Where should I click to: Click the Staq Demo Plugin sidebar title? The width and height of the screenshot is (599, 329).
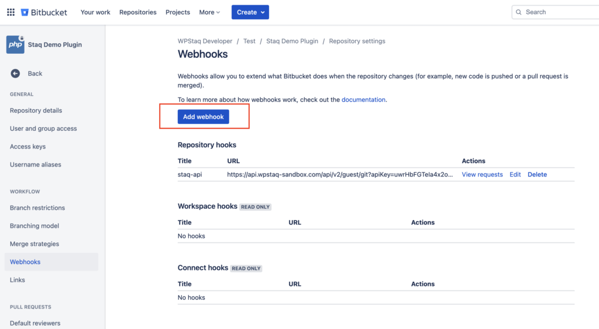54,44
